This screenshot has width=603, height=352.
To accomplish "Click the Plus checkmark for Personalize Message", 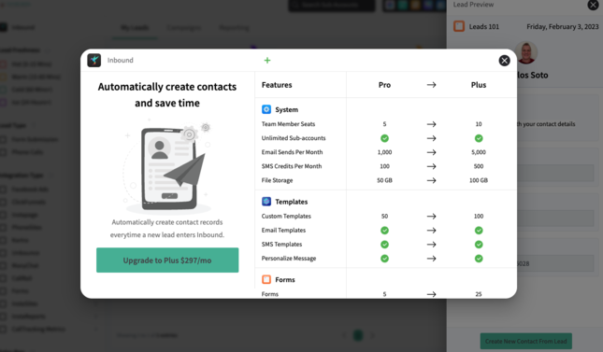I will point(479,259).
